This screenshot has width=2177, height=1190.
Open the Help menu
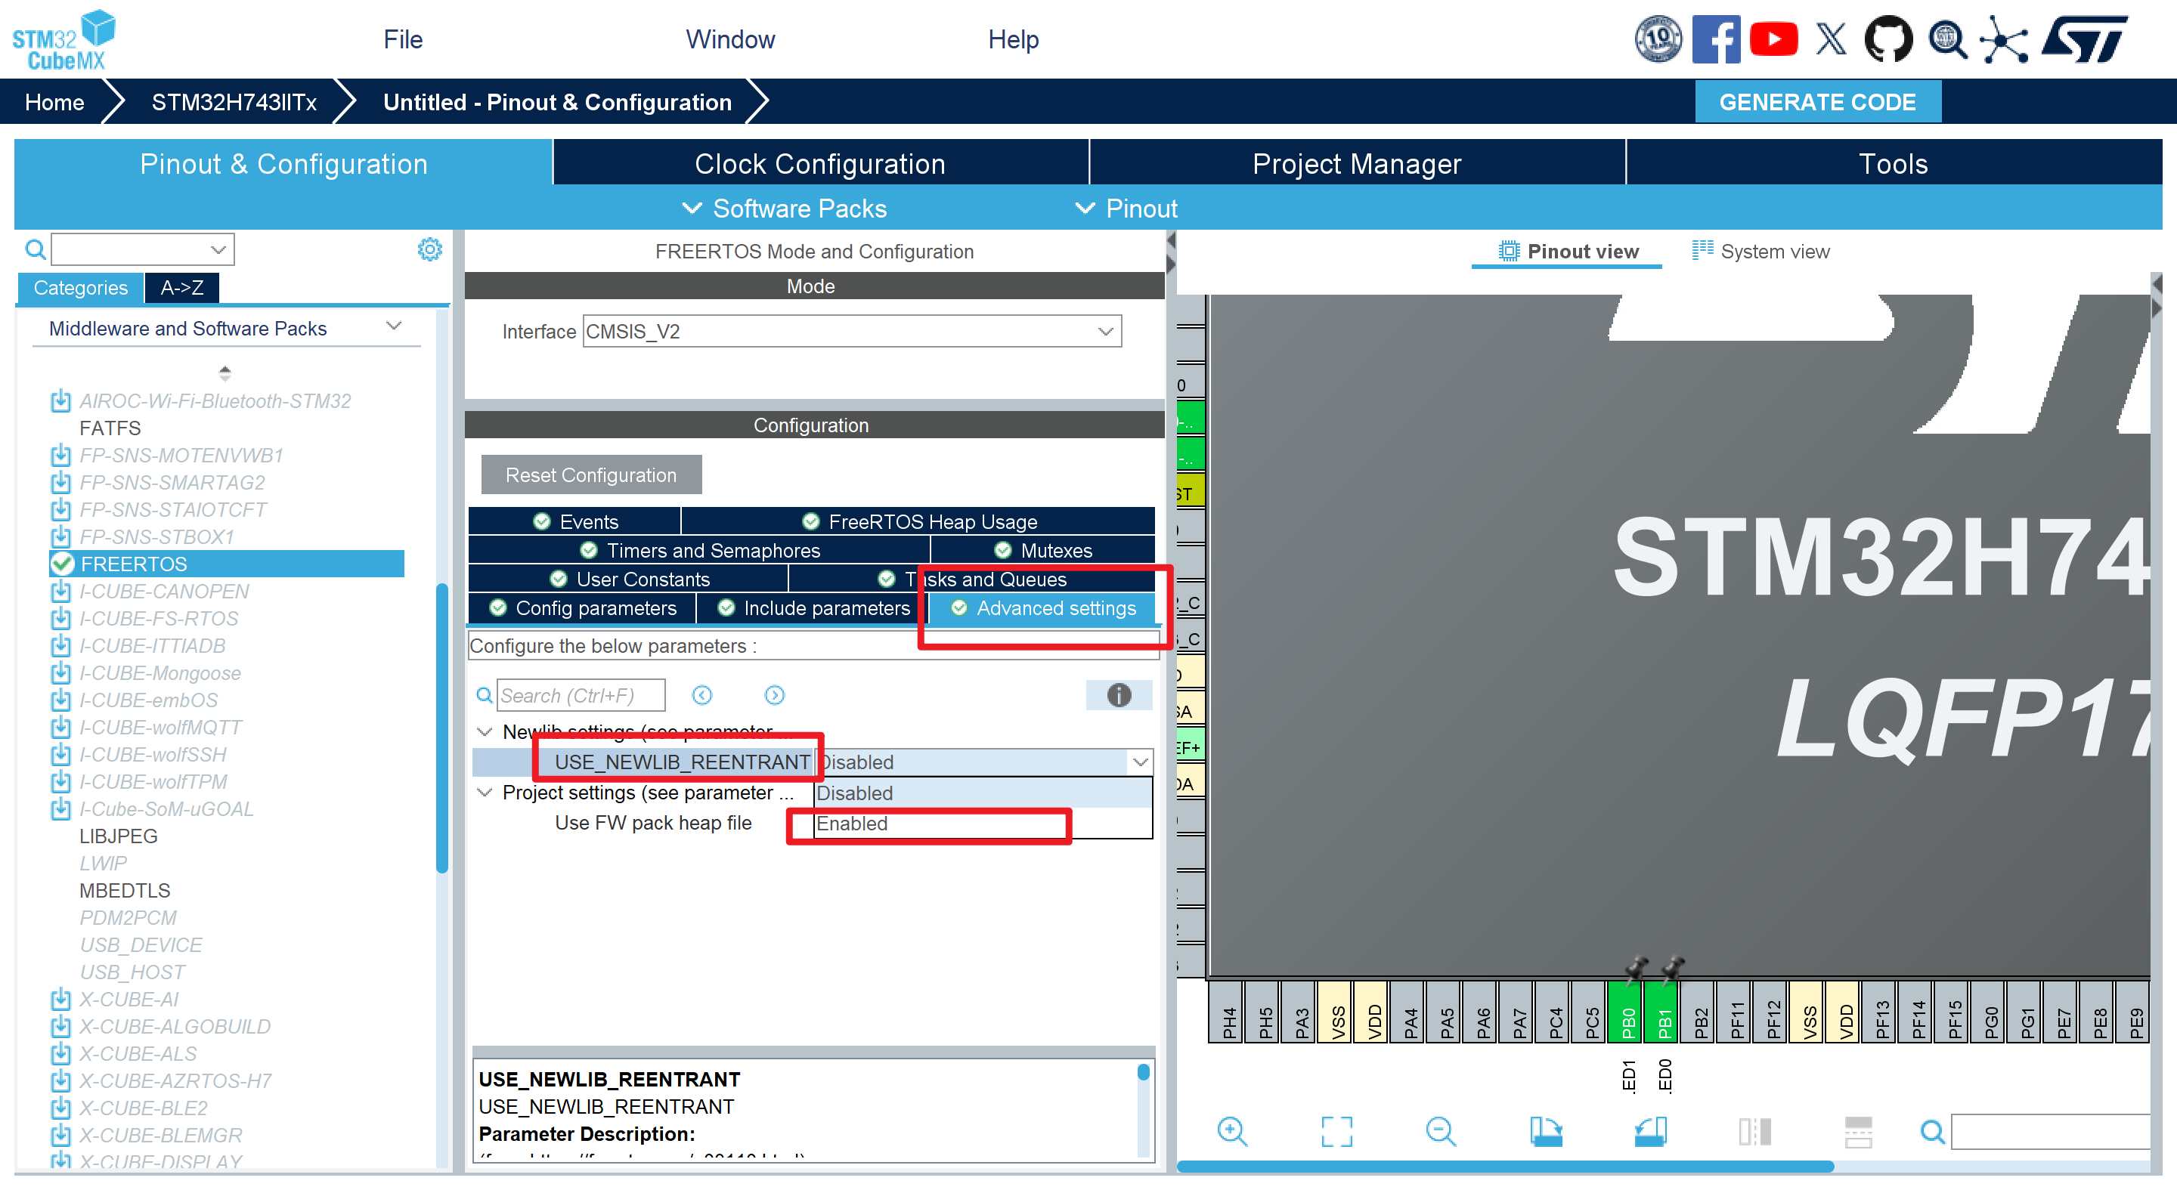tap(1013, 39)
